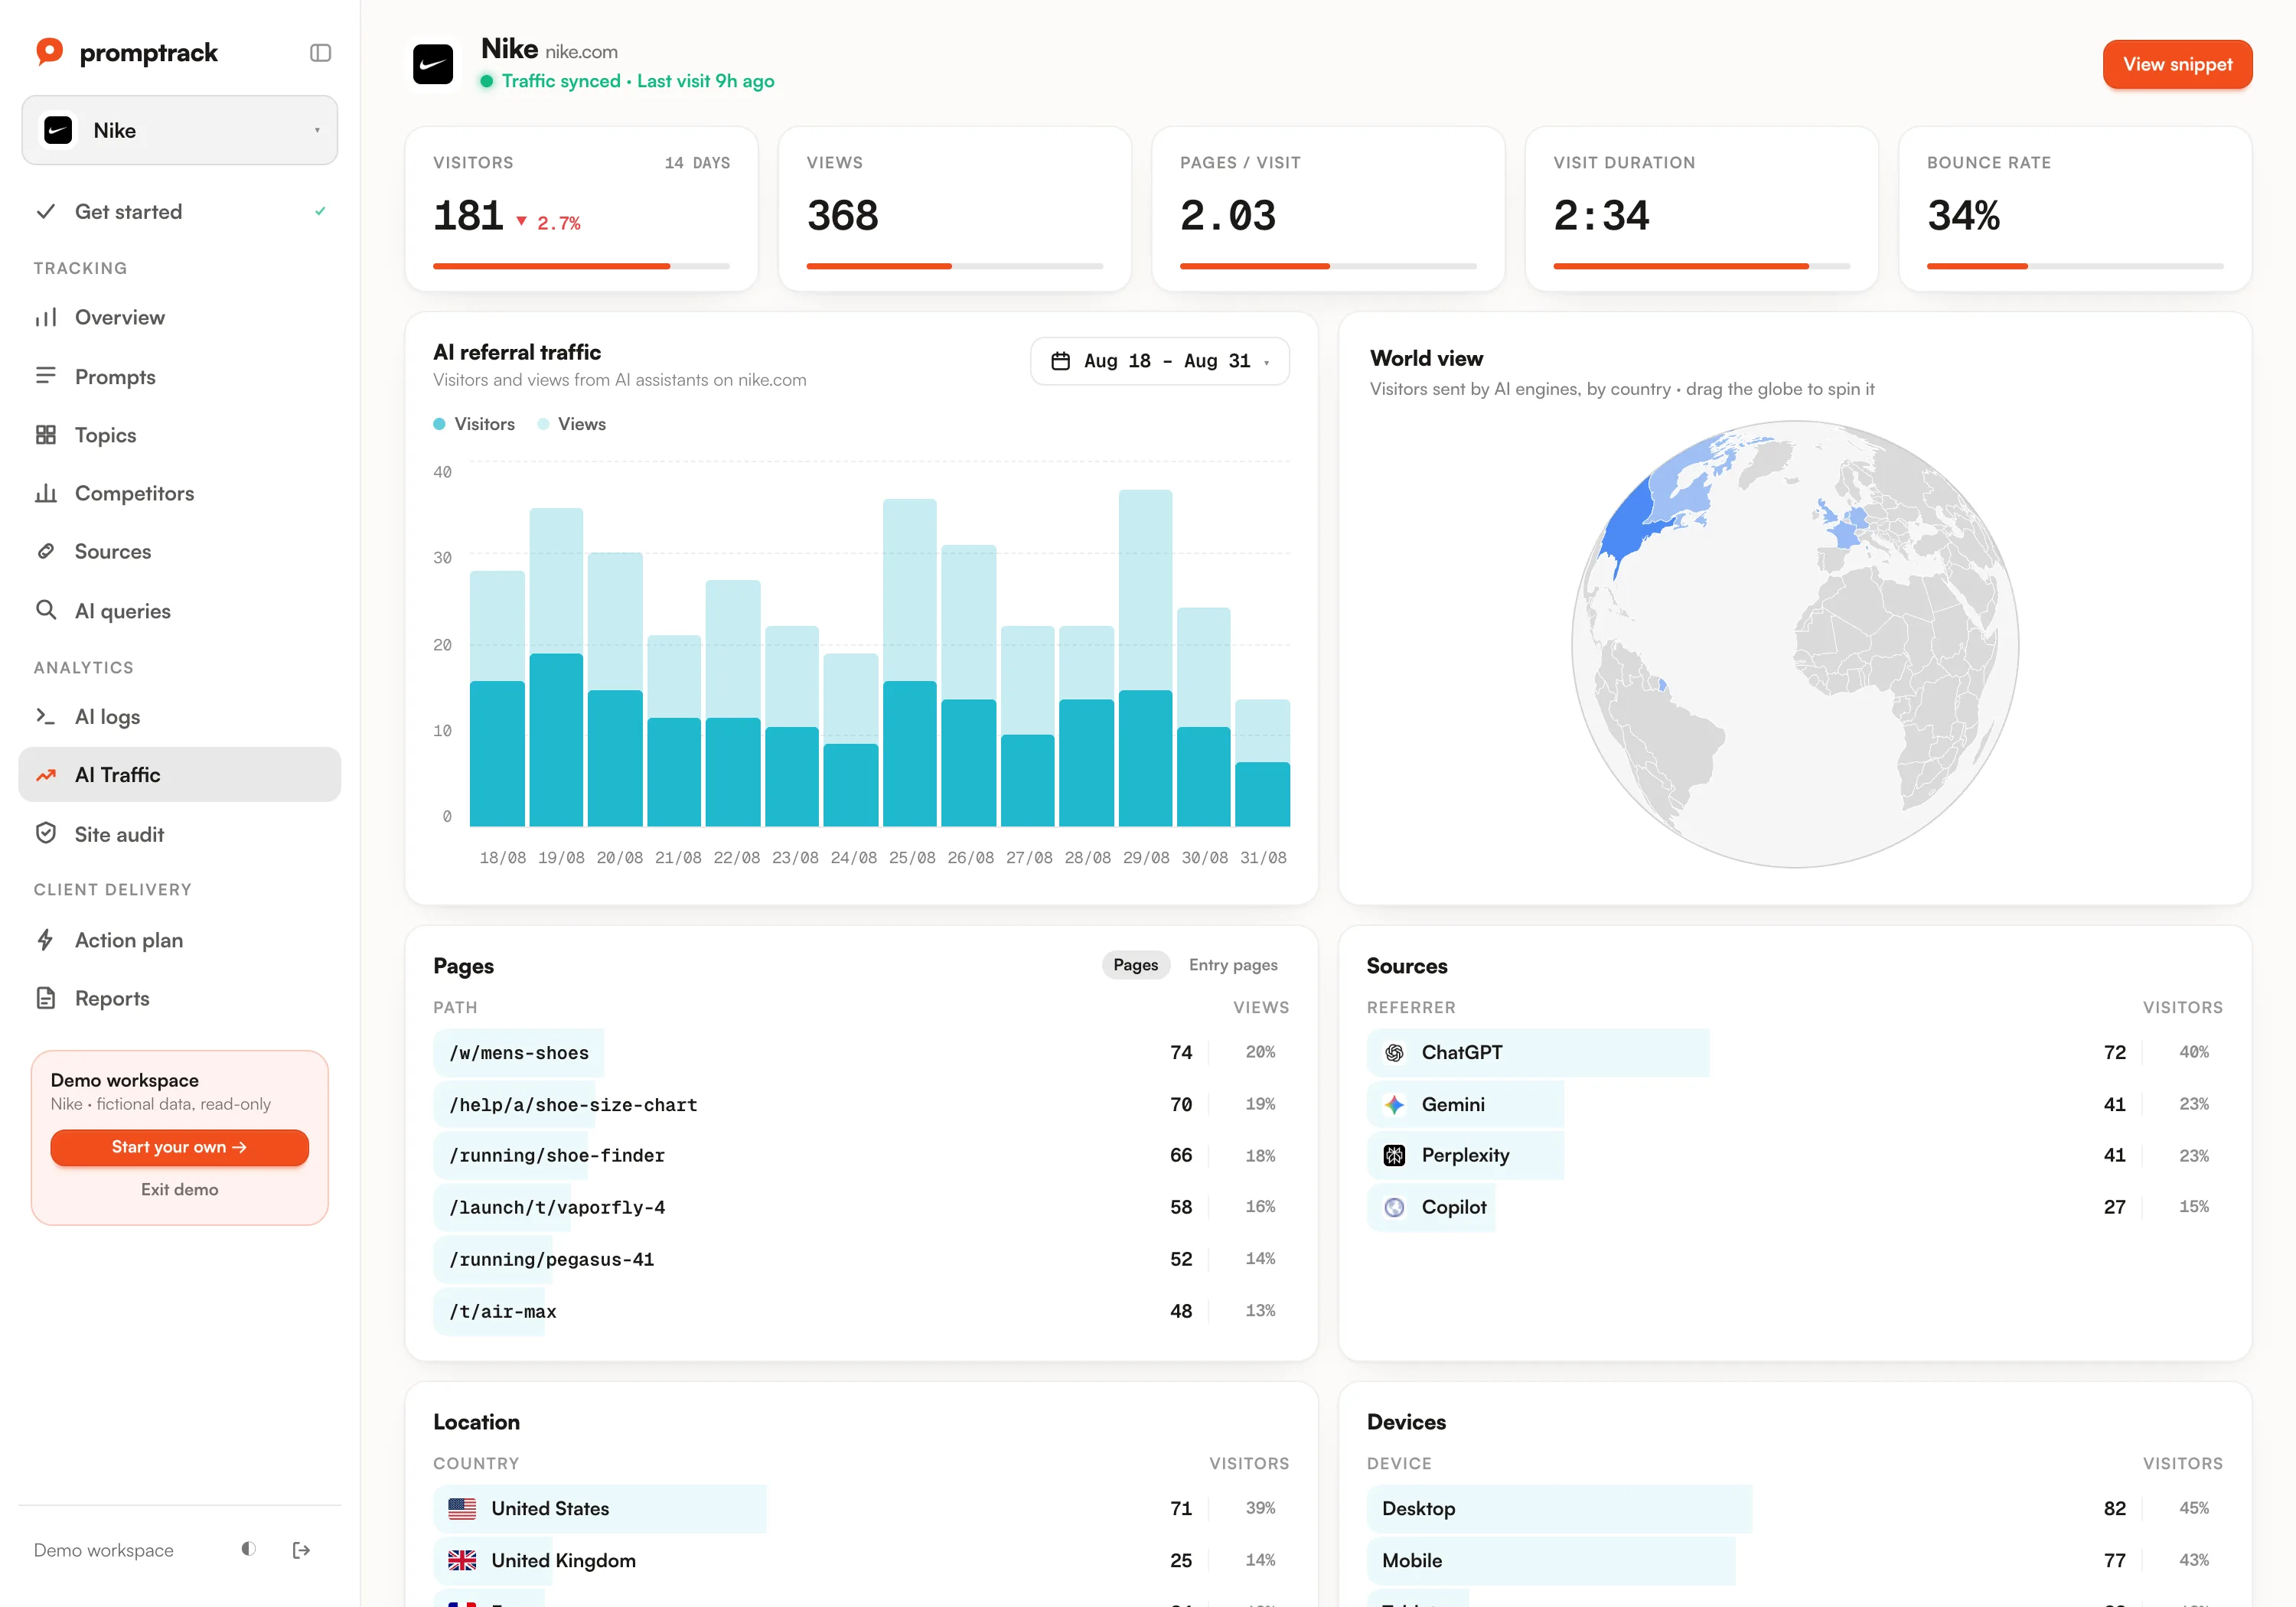The height and width of the screenshot is (1607, 2296).
Task: Open Prompts in the sidebar
Action: (x=180, y=377)
